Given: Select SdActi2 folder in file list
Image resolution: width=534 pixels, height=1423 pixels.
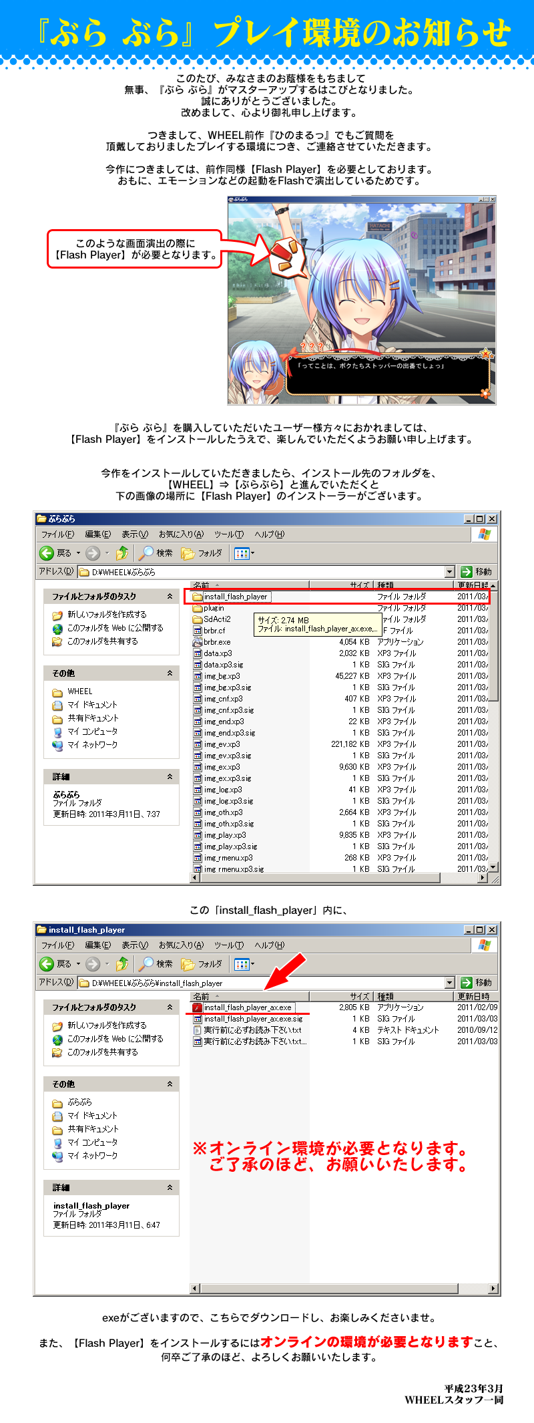Looking at the screenshot, I should coord(212,619).
